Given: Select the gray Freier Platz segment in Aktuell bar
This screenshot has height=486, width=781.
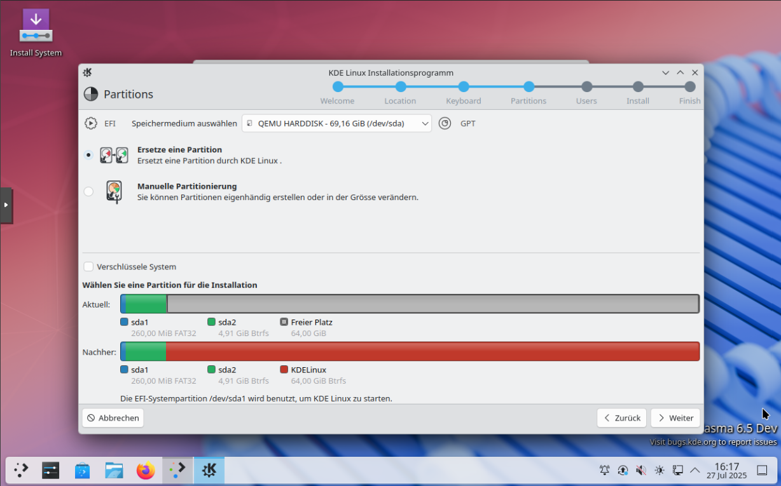Looking at the screenshot, I should coord(433,304).
